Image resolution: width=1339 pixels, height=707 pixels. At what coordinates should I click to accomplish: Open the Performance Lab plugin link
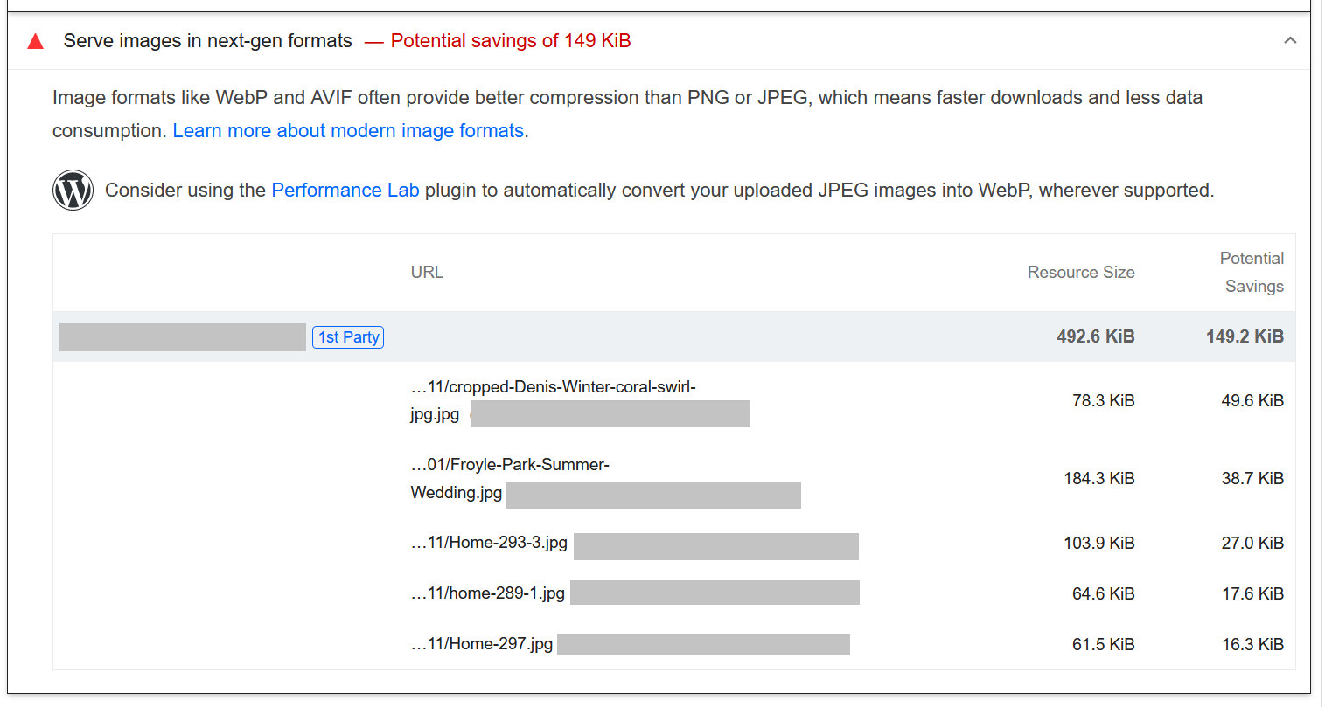[345, 190]
